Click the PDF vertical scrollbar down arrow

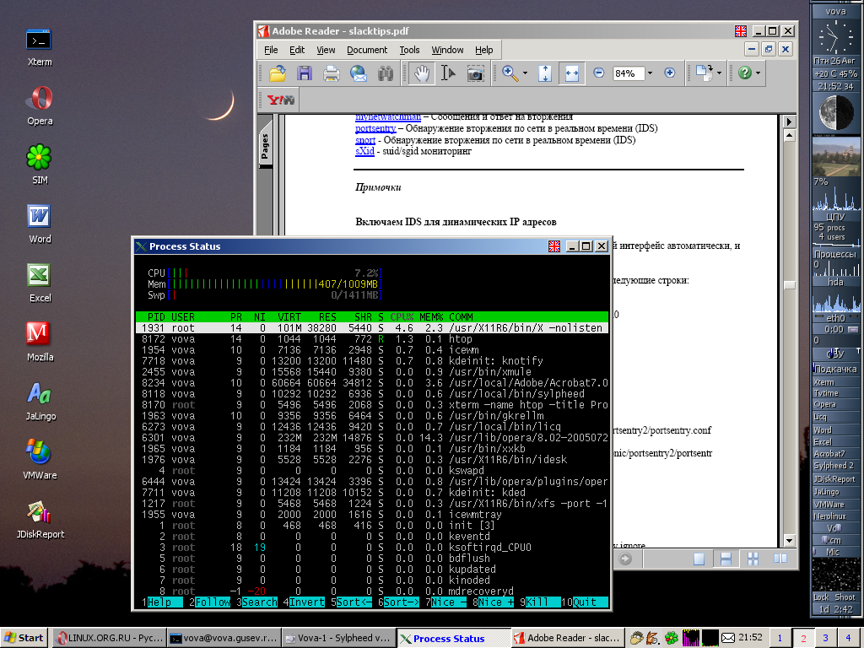coord(789,541)
